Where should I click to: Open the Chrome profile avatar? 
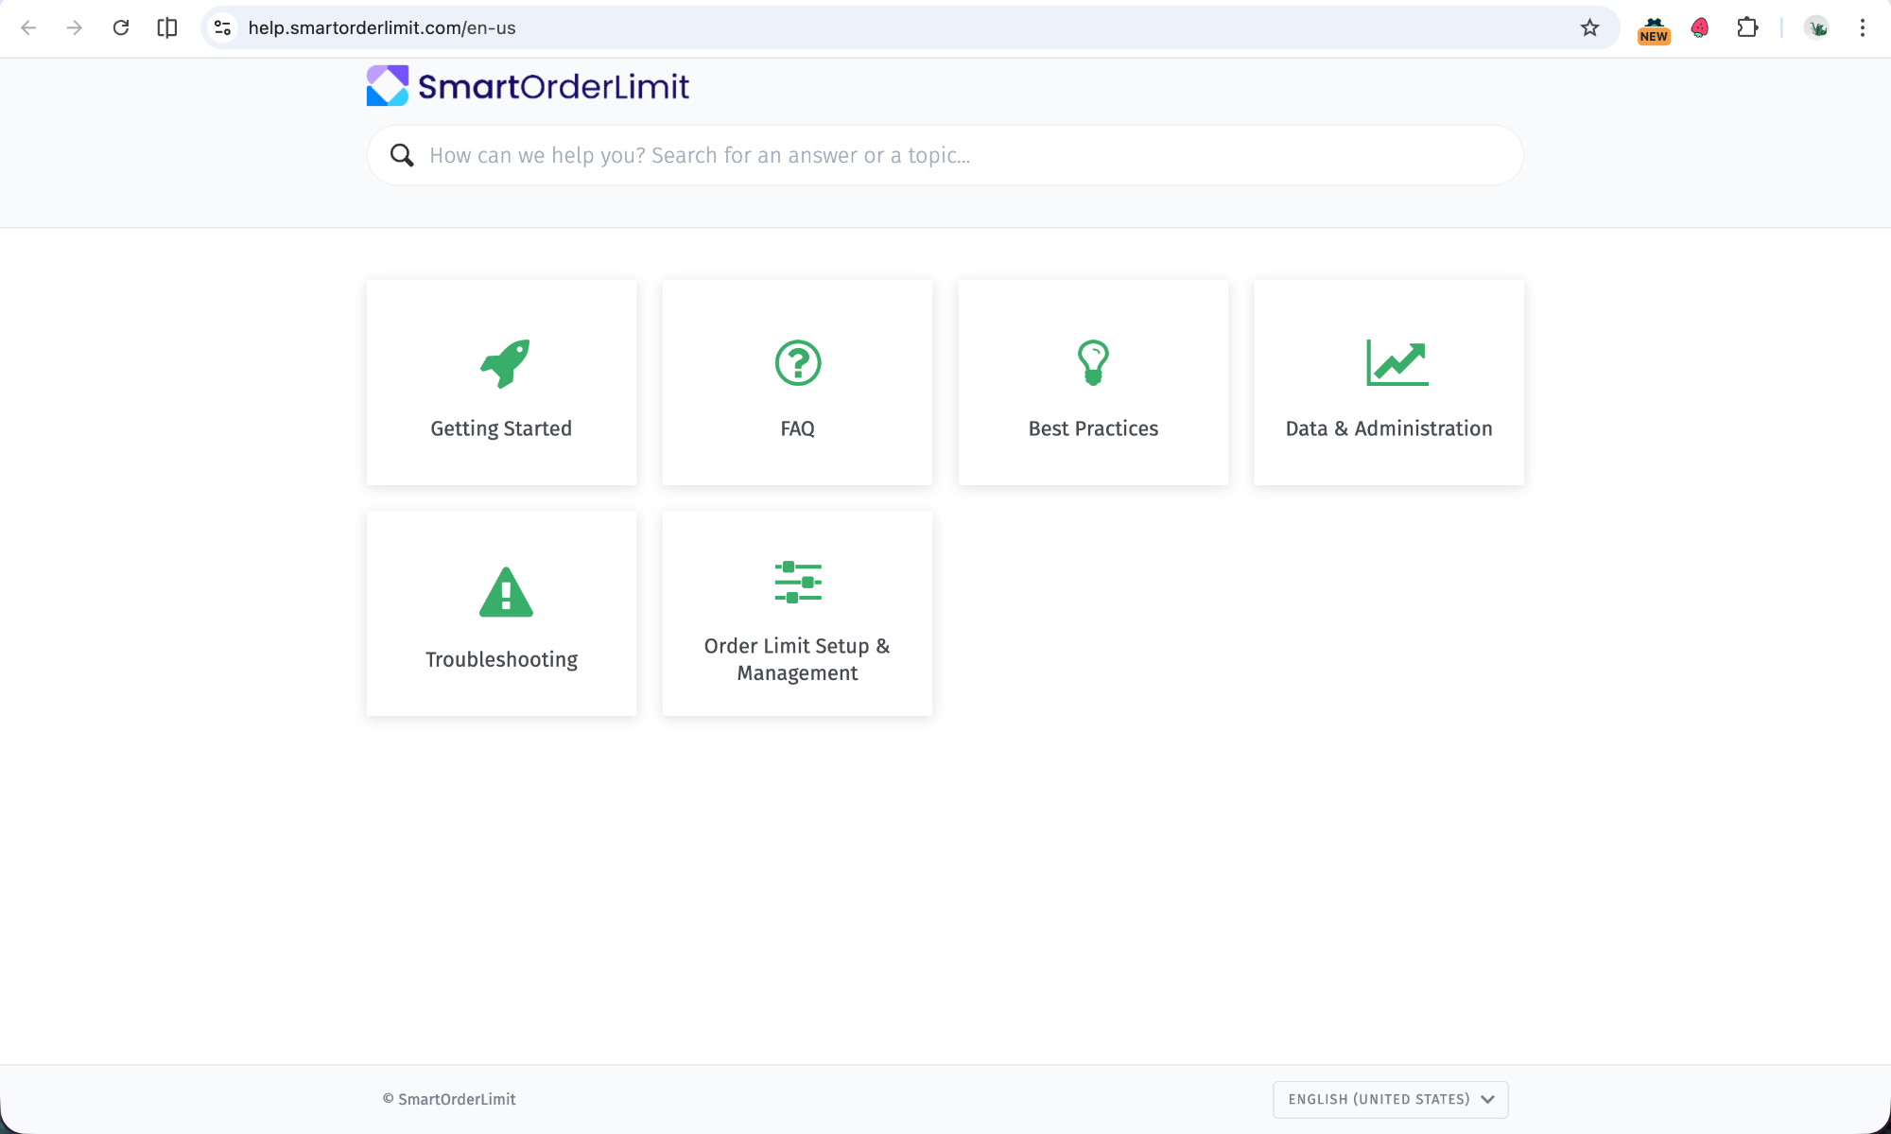tap(1815, 27)
